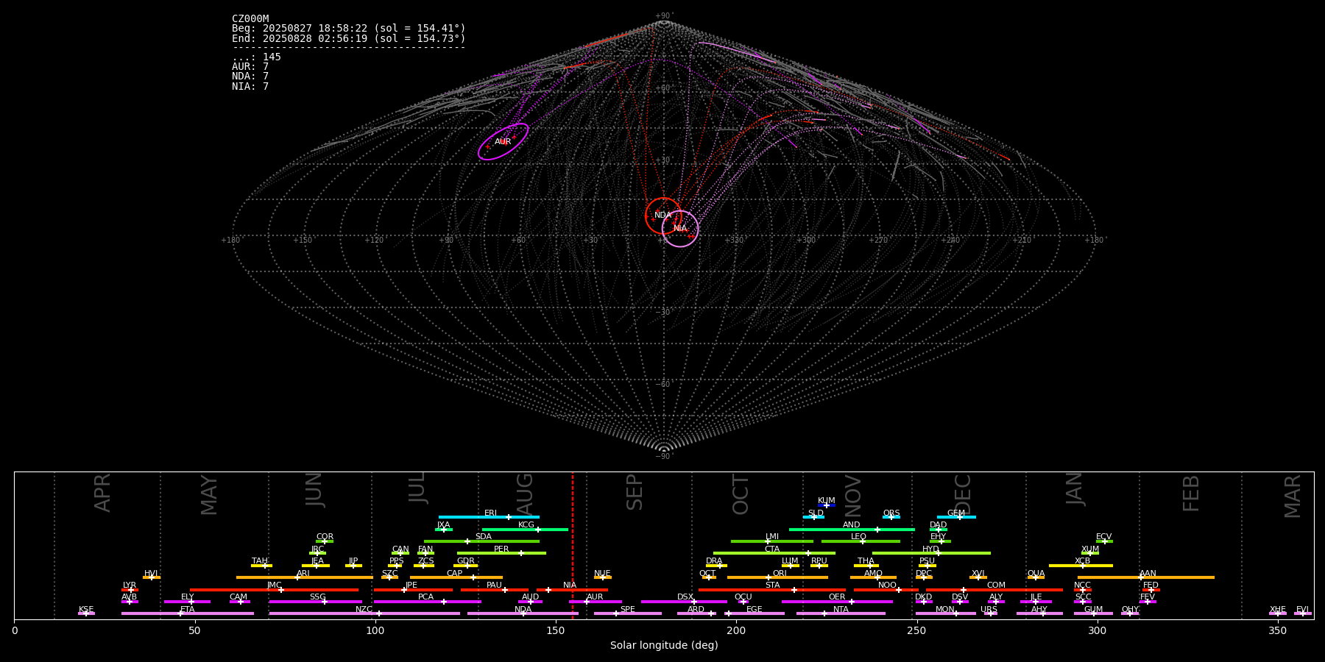Click the +90 label at map top

664,16
